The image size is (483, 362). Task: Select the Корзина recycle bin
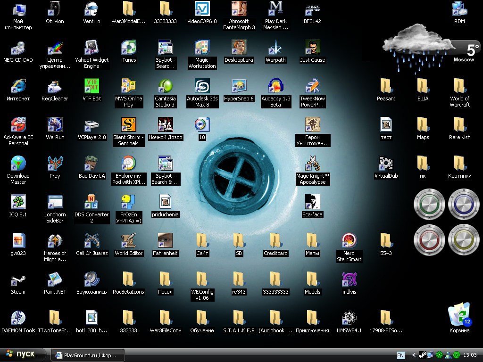click(x=459, y=316)
